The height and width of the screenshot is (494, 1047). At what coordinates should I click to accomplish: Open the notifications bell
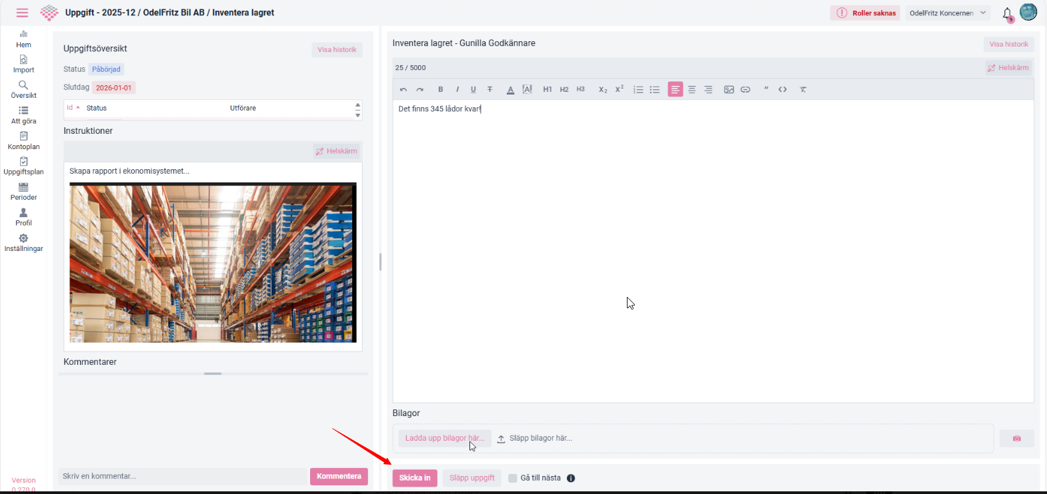coord(1007,13)
